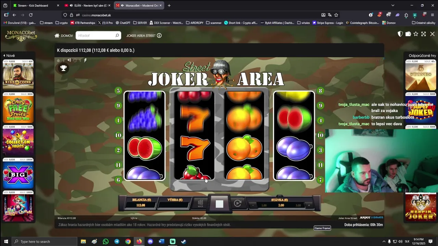The image size is (438, 246).
Task: Open 5 Stones recommended game
Action: tap(421, 74)
